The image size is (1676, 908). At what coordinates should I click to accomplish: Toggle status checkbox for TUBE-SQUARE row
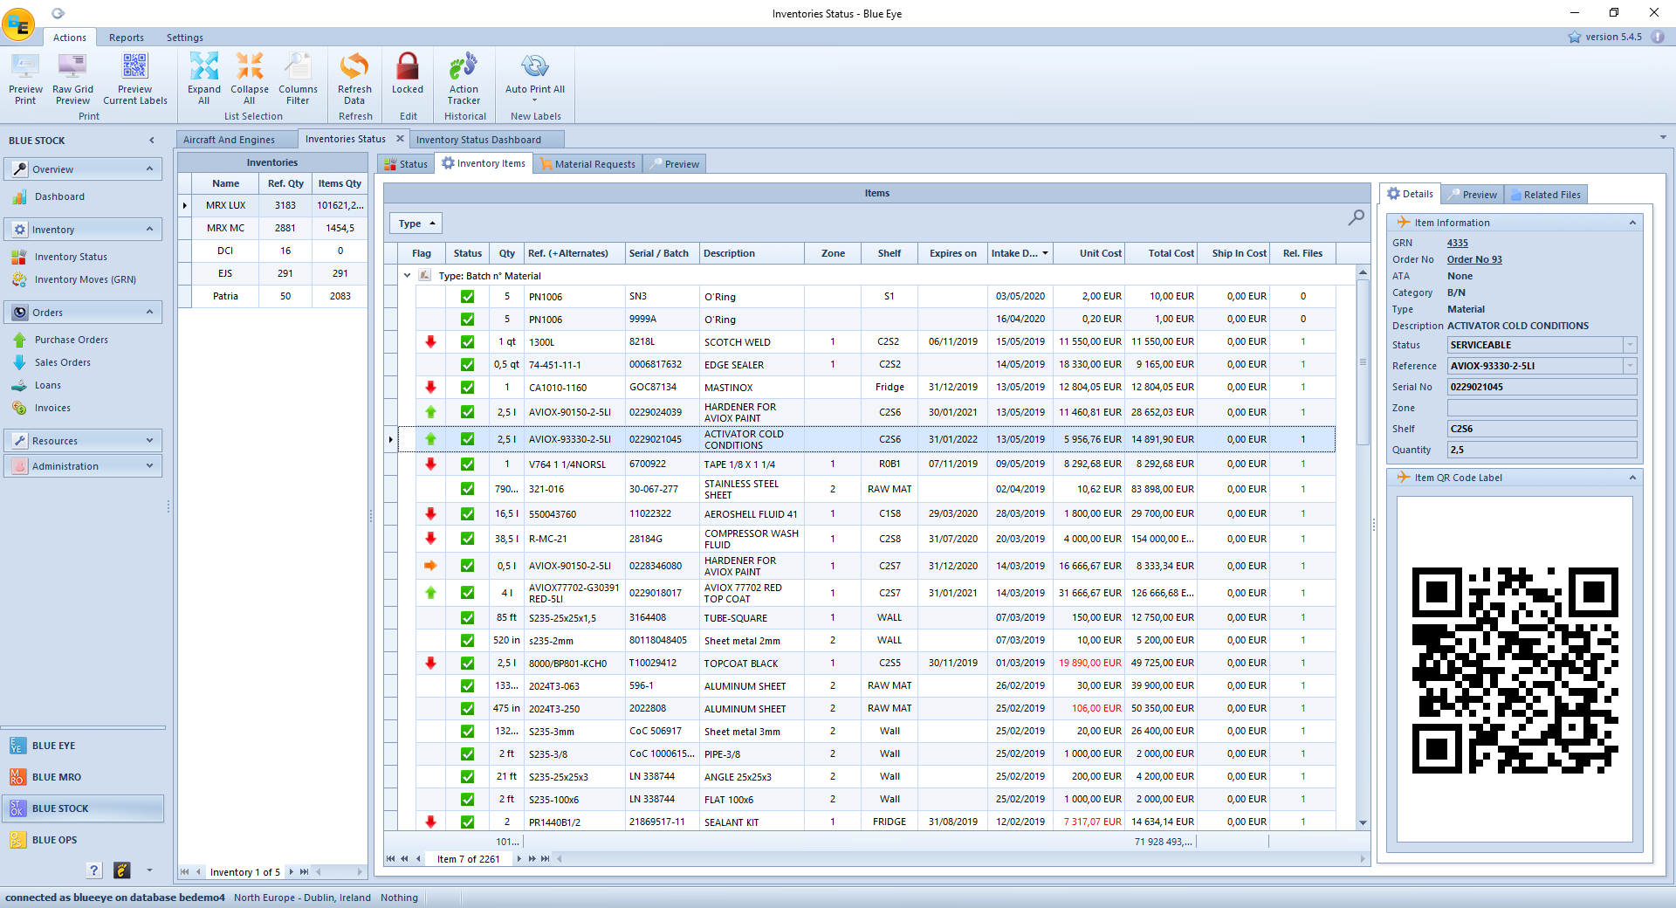(468, 618)
